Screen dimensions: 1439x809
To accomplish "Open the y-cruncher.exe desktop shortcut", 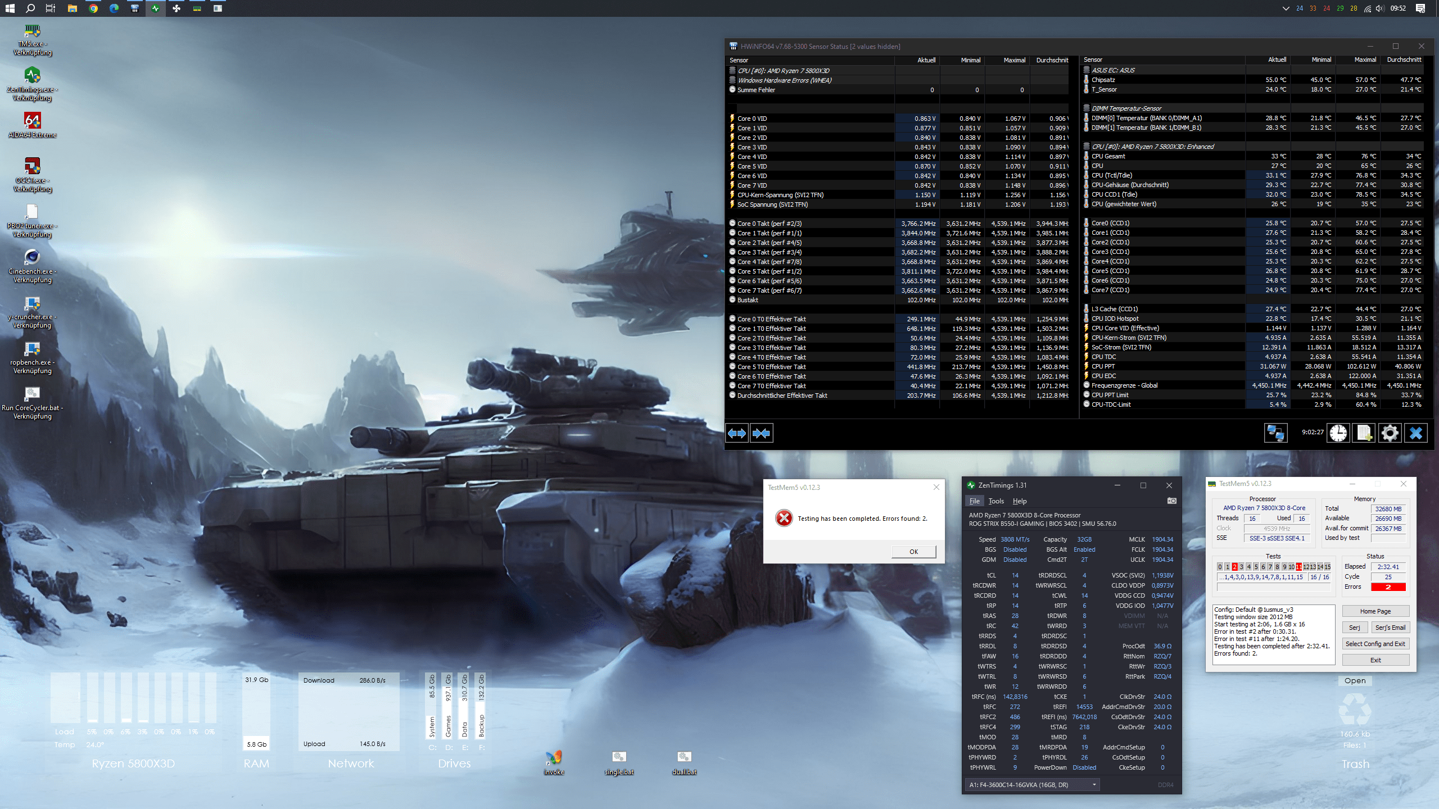I will tap(32, 312).
